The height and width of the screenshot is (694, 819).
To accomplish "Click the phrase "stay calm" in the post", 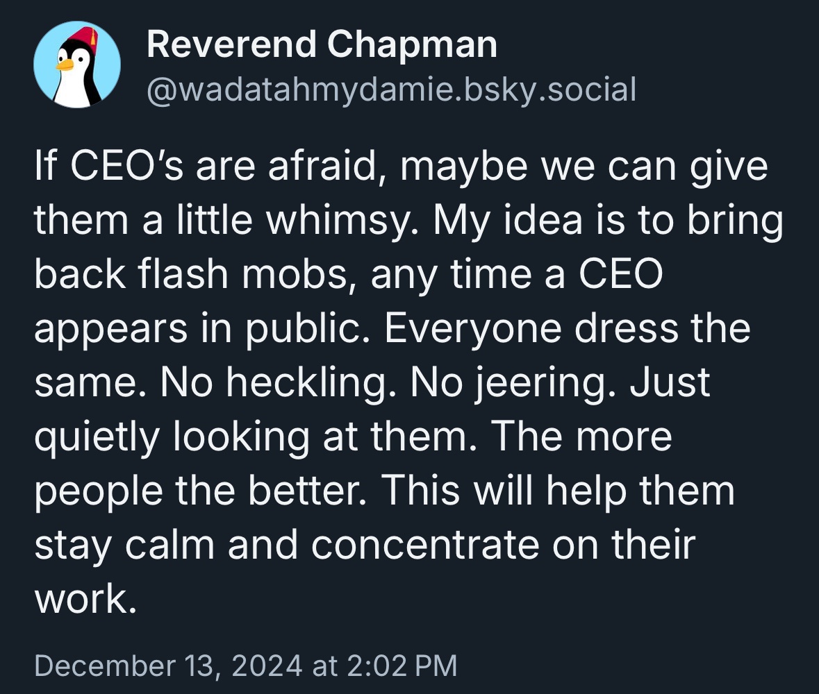I will tap(124, 545).
